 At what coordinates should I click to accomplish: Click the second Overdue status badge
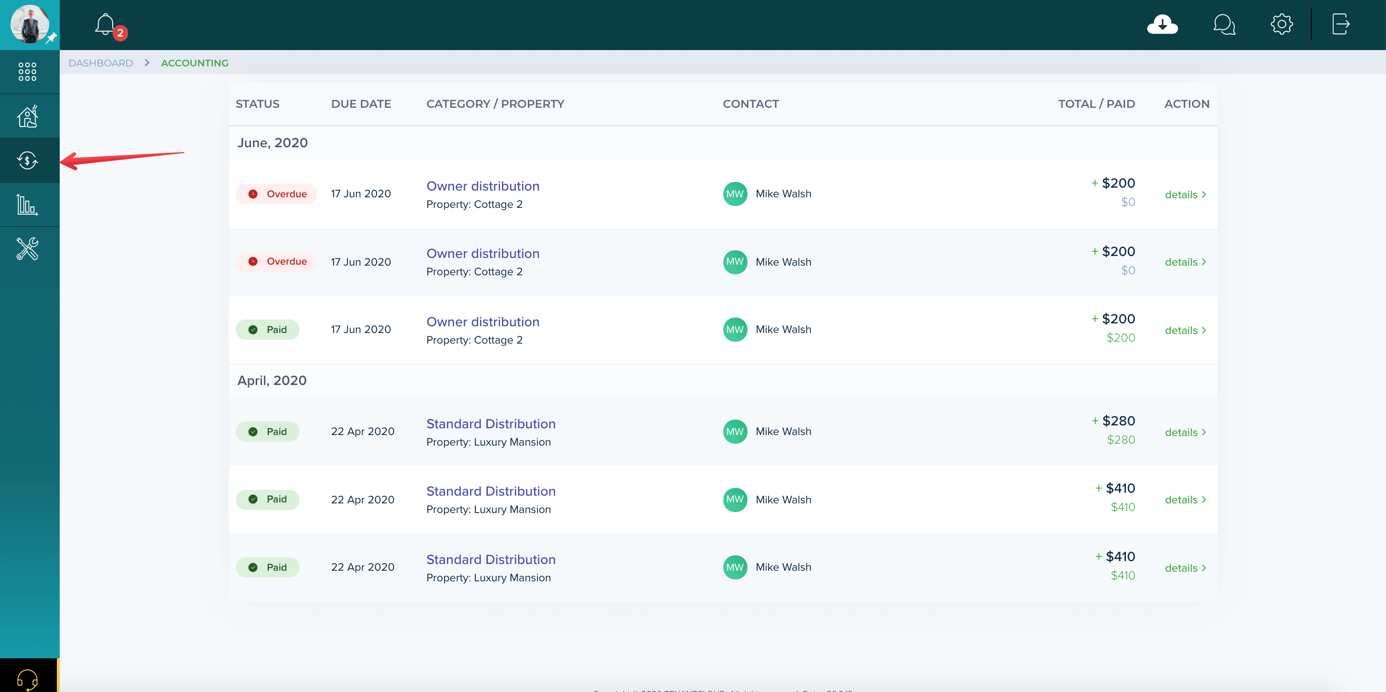pos(276,261)
